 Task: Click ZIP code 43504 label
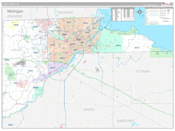point(16,25)
